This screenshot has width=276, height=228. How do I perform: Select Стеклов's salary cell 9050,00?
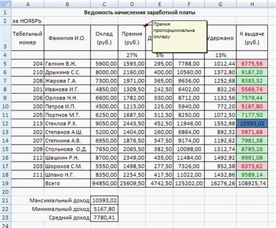(x=104, y=124)
